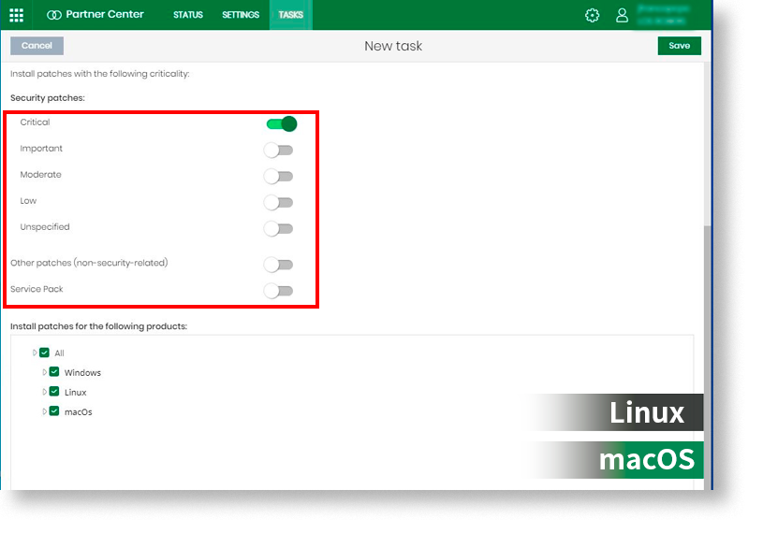This screenshot has height=533, width=763.
Task: Click the 'Security patches:' label
Action: click(x=48, y=98)
